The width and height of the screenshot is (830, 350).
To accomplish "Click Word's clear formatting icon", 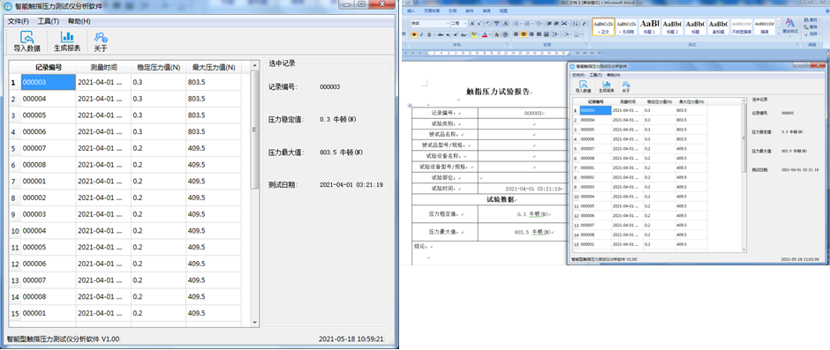I will (x=488, y=23).
